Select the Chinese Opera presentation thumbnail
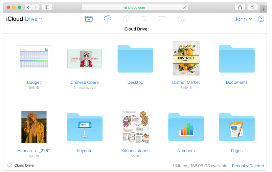 point(85,59)
